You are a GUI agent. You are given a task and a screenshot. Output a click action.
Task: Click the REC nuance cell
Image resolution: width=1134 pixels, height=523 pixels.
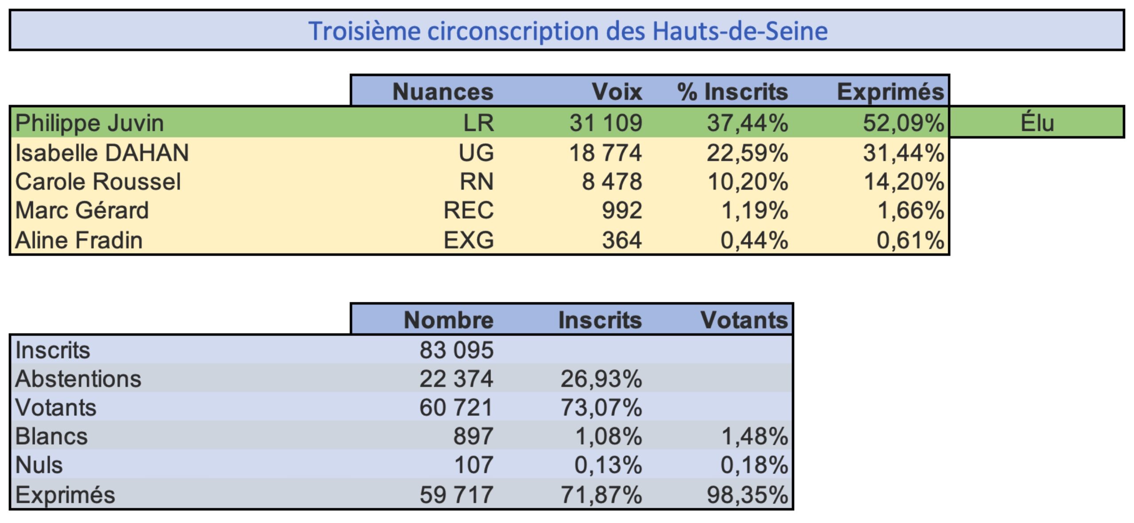pyautogui.click(x=469, y=210)
